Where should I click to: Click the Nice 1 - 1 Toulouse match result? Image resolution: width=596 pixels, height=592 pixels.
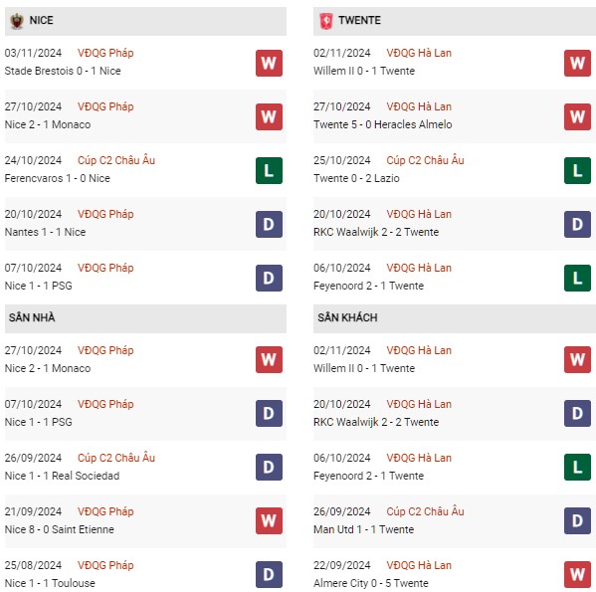click(x=50, y=583)
